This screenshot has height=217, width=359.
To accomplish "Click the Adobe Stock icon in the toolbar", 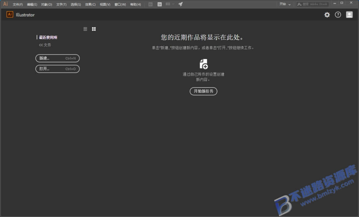I will pos(160,4).
